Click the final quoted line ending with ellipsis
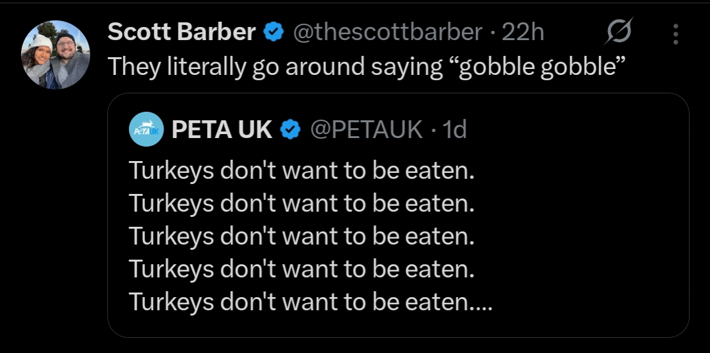 [x=310, y=302]
